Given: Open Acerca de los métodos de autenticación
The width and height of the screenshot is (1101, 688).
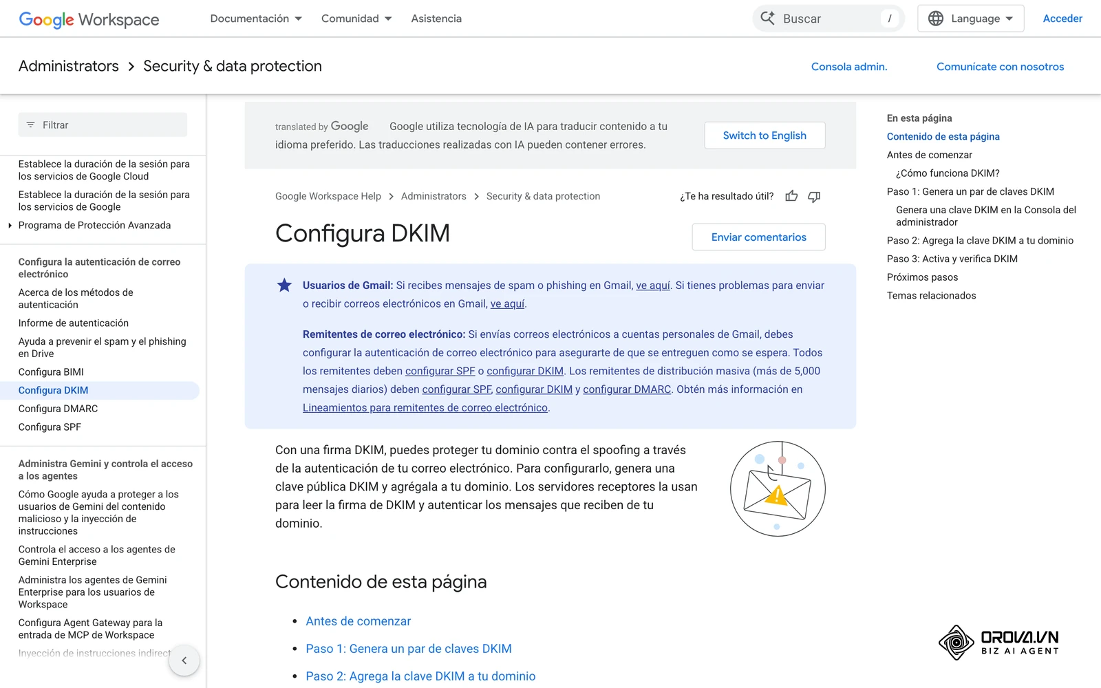Looking at the screenshot, I should click(76, 299).
